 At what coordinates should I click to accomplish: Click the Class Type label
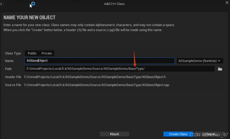coord(13,53)
